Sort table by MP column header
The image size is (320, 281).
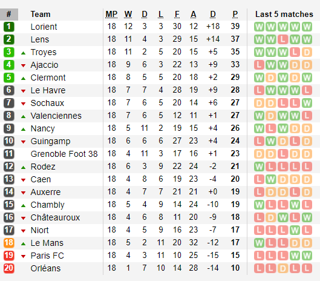(x=111, y=15)
